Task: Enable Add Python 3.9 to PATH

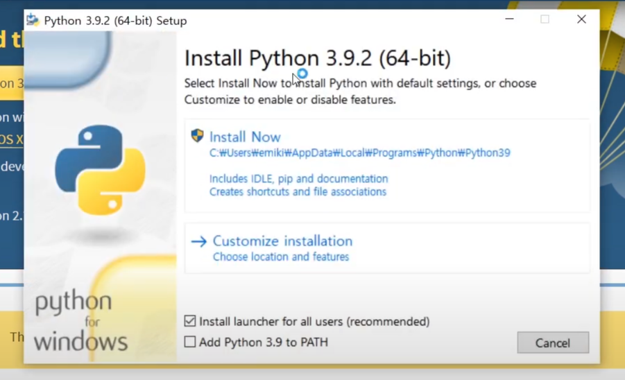Action: 190,342
